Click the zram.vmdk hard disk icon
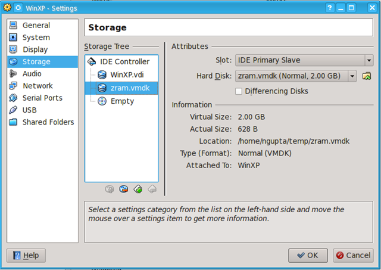 (x=102, y=88)
